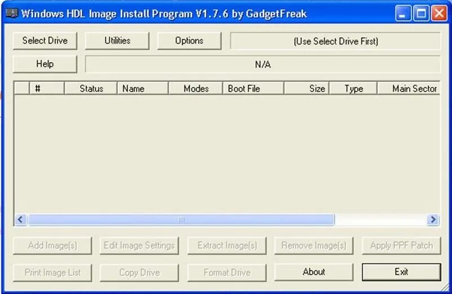This screenshot has height=294, width=452.
Task: Click Edit Image Settings button
Action: [139, 245]
